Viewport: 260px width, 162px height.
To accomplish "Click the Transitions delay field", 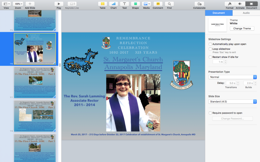I will 231,83.
